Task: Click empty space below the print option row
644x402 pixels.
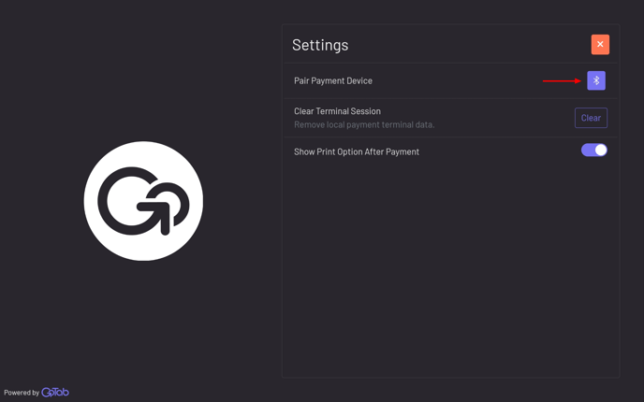Action: (450, 266)
